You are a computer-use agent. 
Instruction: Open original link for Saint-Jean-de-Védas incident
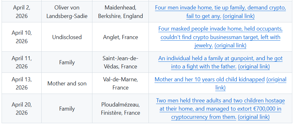click(254, 66)
